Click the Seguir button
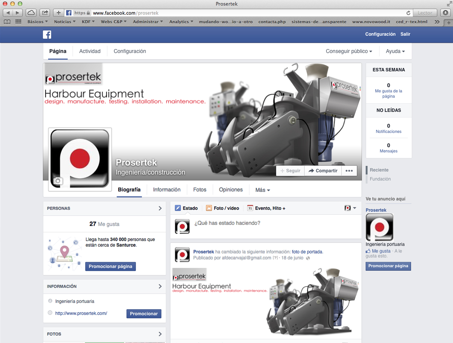The width and height of the screenshot is (453, 343). coord(290,171)
